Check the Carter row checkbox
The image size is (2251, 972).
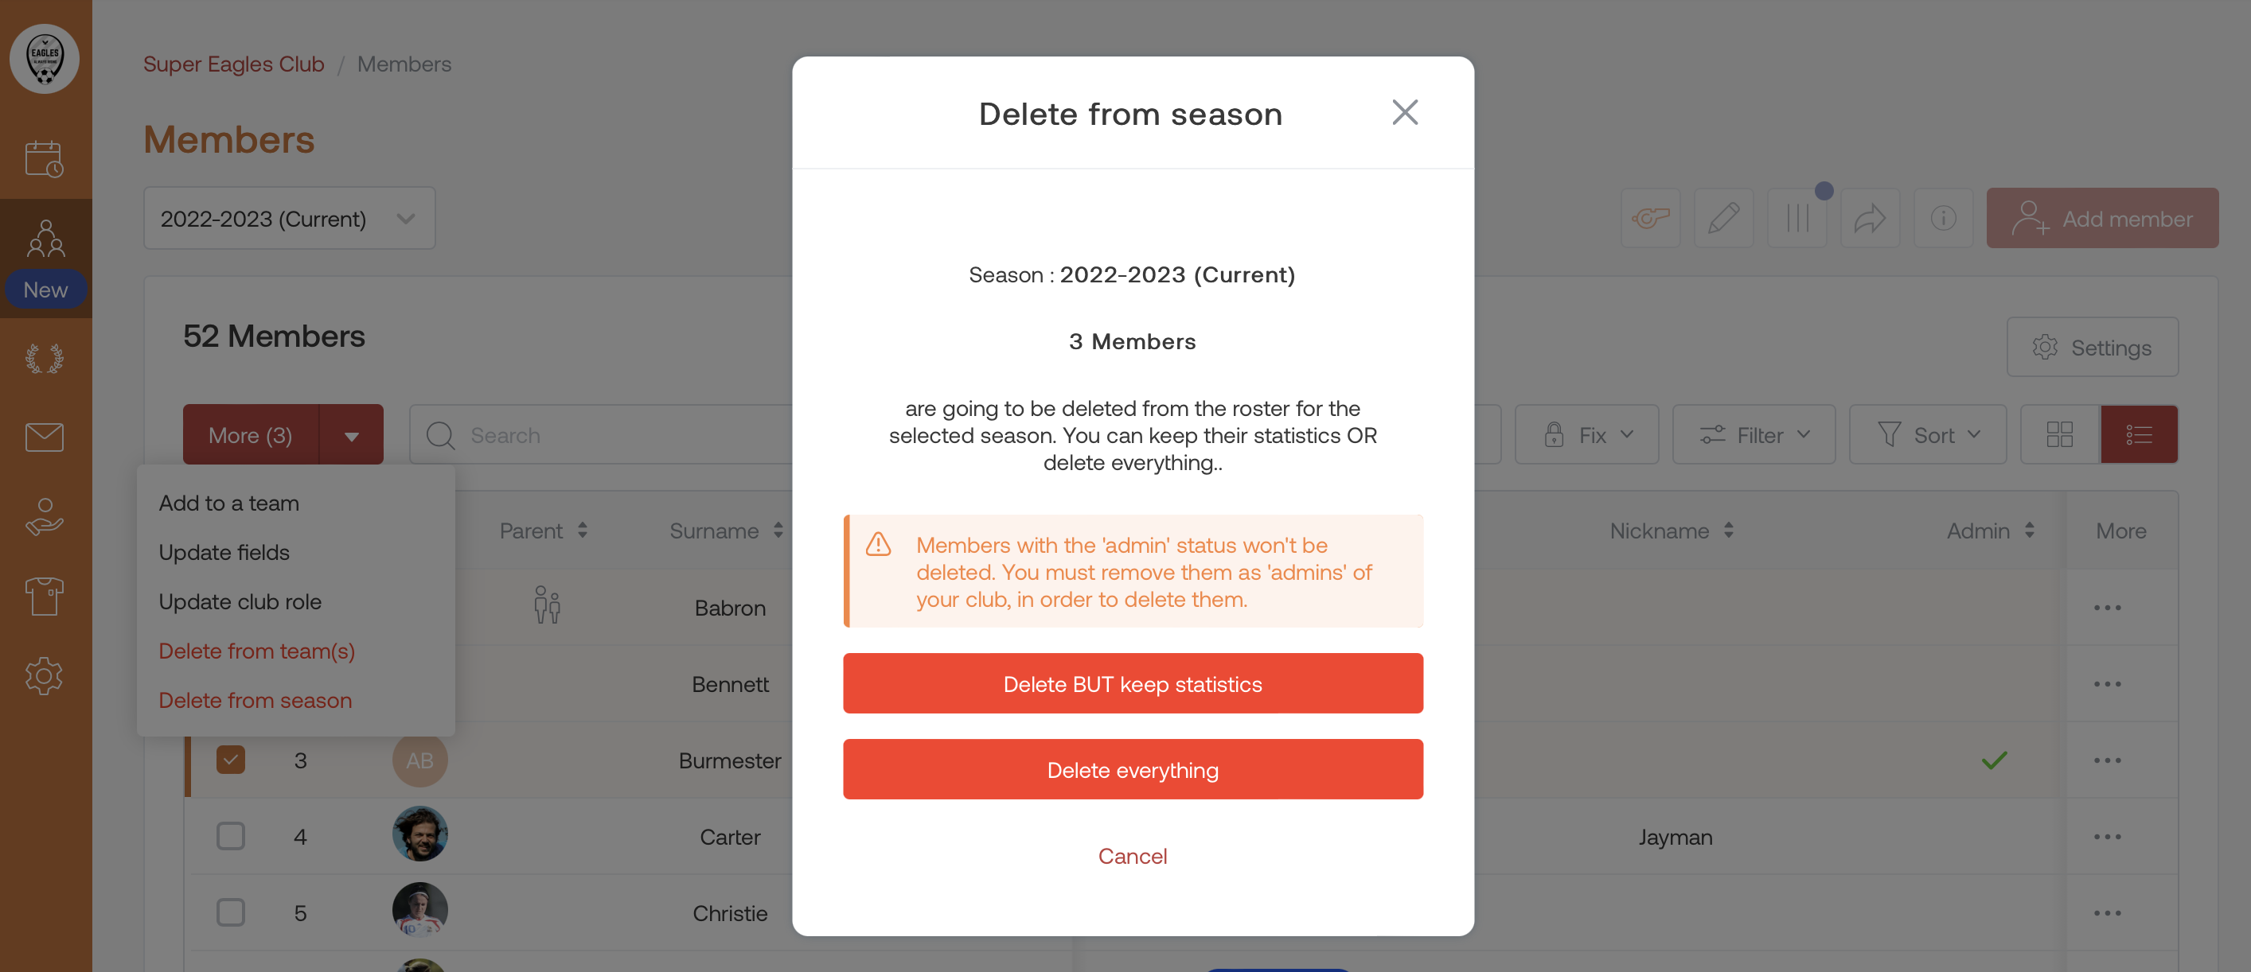[x=231, y=837]
